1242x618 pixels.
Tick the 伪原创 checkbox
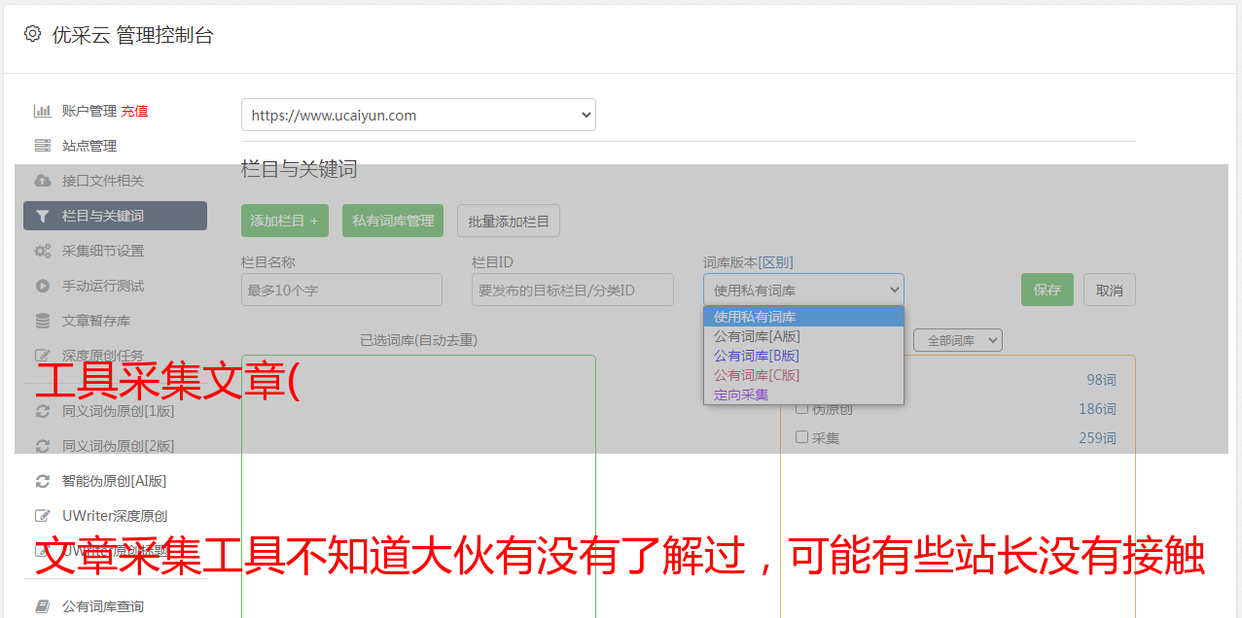(802, 408)
